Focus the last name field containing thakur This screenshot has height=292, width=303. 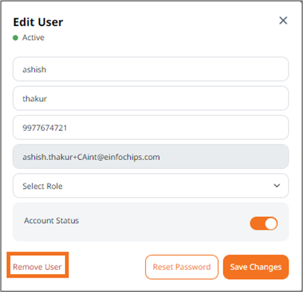coord(150,98)
